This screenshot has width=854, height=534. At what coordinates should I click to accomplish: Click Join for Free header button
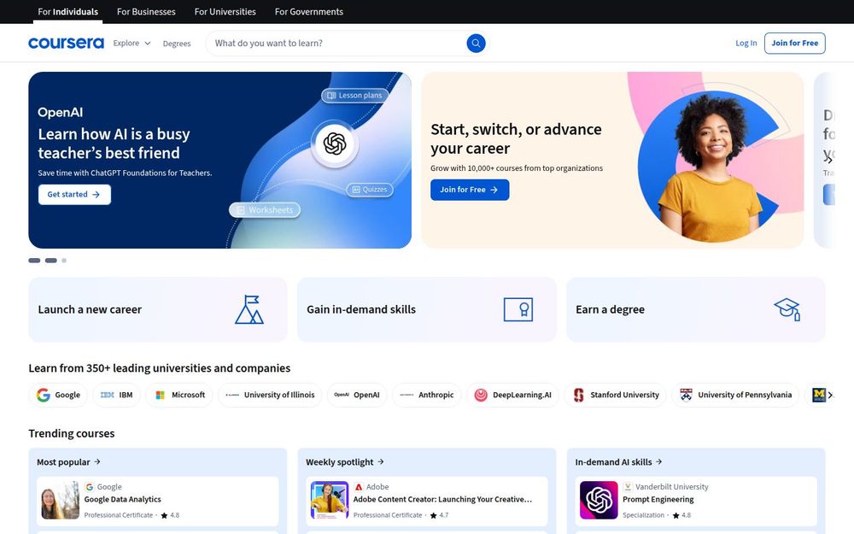tap(794, 43)
